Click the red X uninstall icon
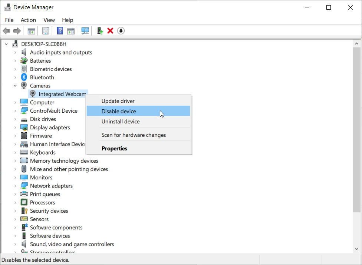 tap(110, 30)
